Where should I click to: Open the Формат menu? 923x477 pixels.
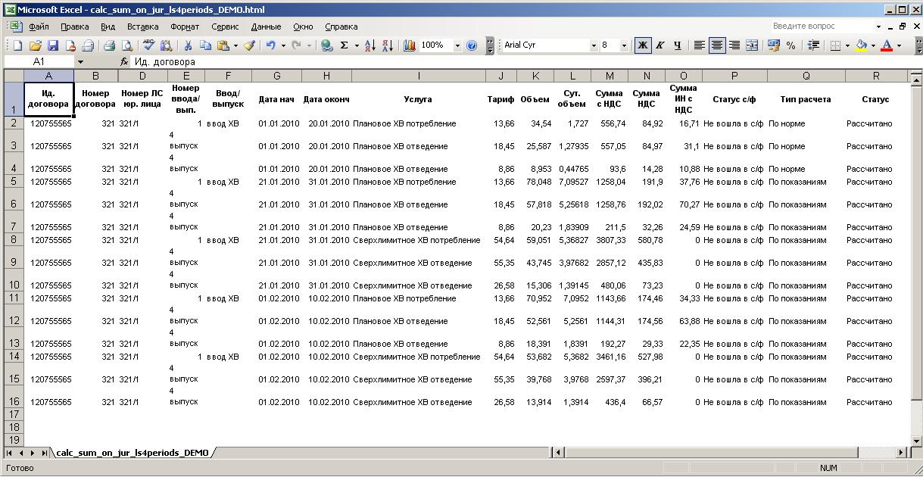coord(185,26)
